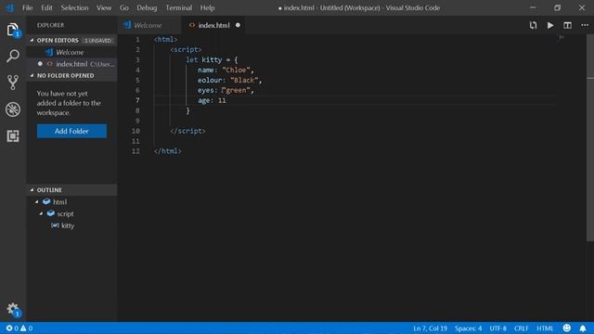Click Ln 7, Col 19 in status bar
Image resolution: width=594 pixels, height=334 pixels.
tap(430, 328)
